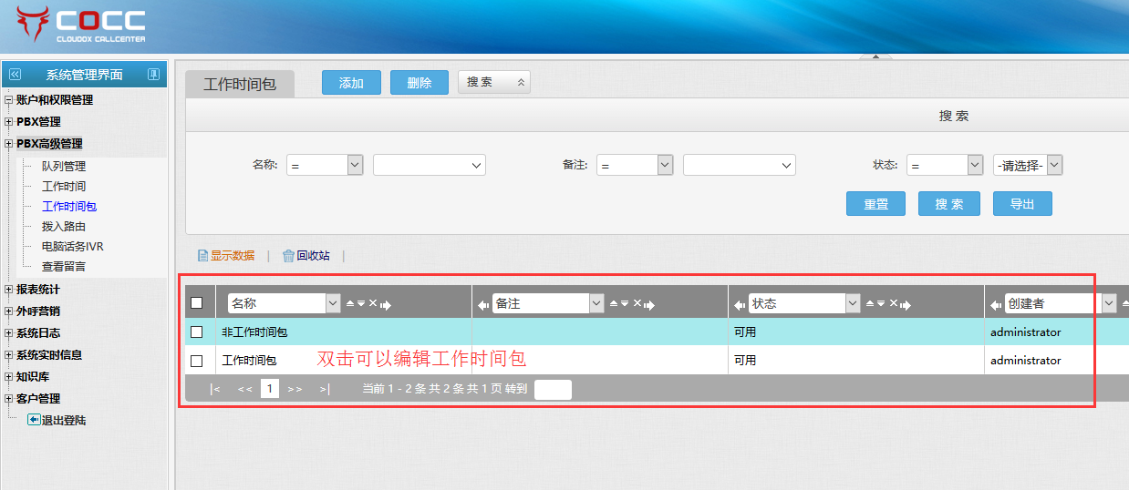Viewport: 1129px width, 490px height.
Task: Go to the last page of results
Action: [x=324, y=389]
